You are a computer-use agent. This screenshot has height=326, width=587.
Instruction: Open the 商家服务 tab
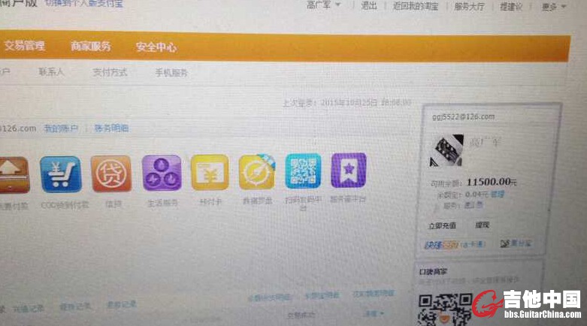pyautogui.click(x=91, y=47)
